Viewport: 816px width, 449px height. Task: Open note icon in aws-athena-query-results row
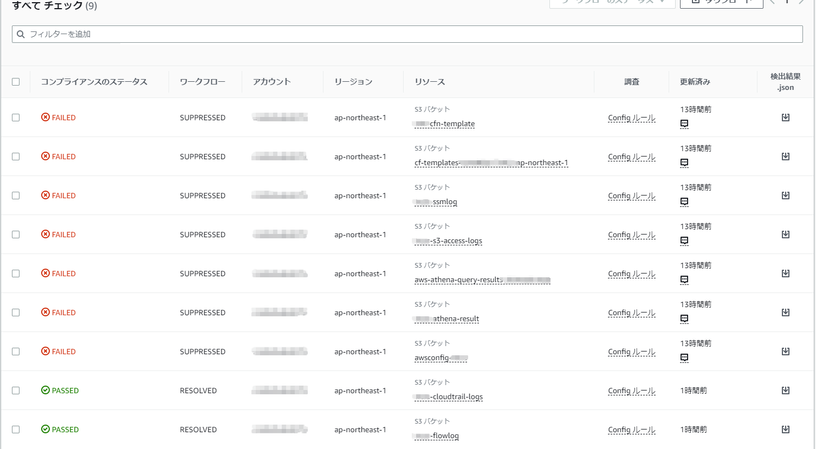click(684, 279)
